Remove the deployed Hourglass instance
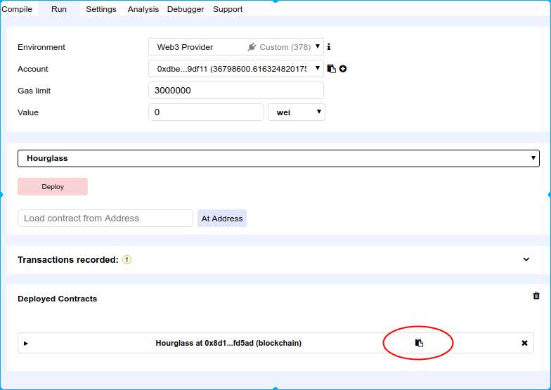The image size is (551, 390). click(524, 343)
